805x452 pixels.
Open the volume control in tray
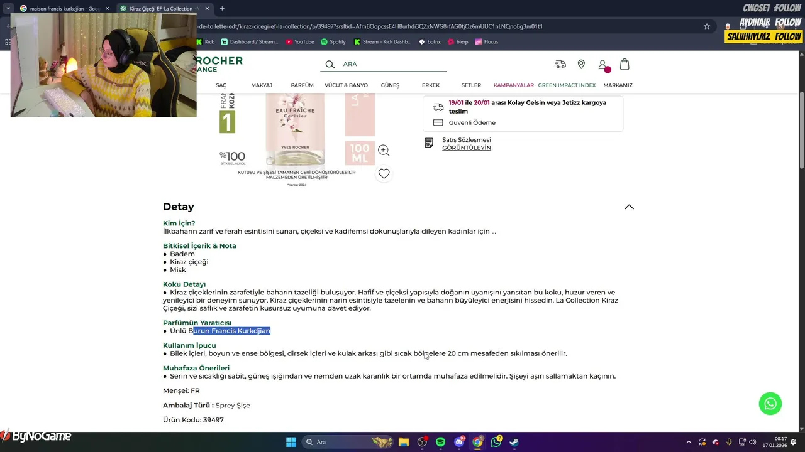point(753,442)
